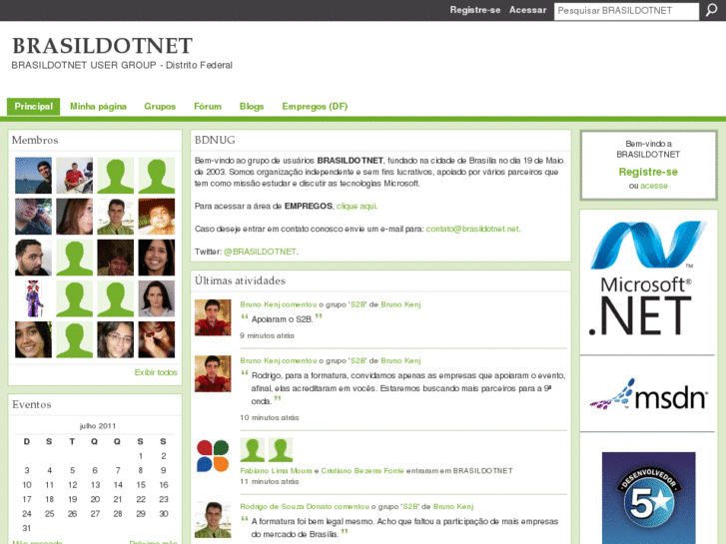Open the Grupos tab
Image resolution: width=726 pixels, height=544 pixels.
click(x=160, y=107)
